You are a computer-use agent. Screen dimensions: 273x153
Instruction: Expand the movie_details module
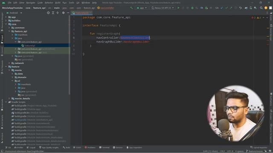[x=9, y=99]
